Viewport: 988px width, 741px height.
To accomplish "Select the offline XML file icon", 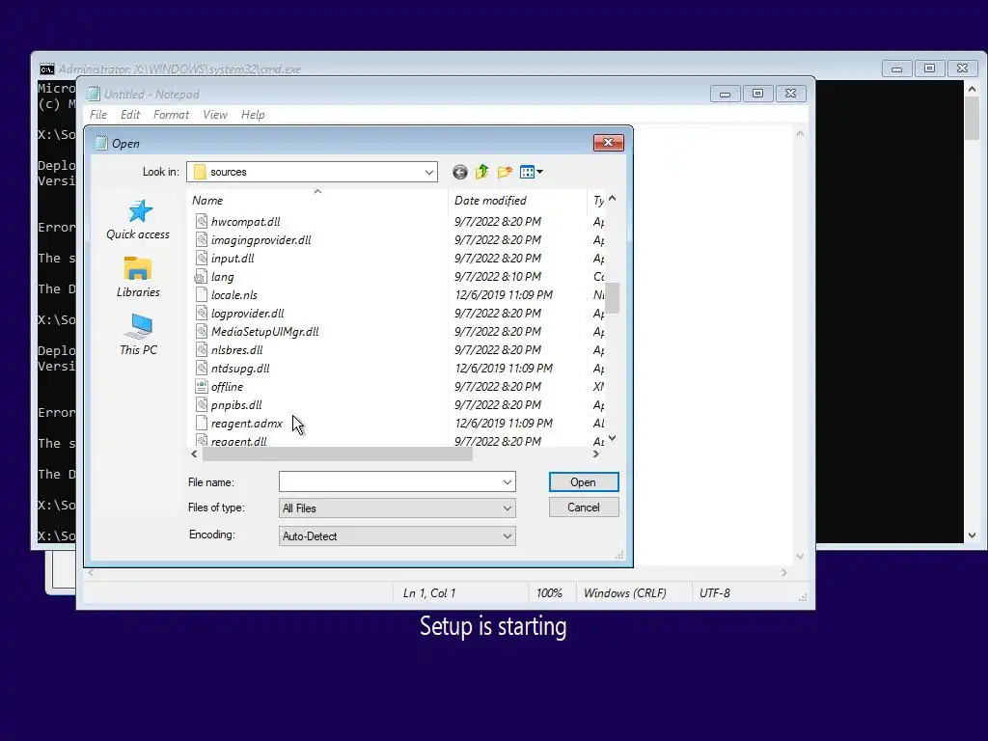I will 202,386.
